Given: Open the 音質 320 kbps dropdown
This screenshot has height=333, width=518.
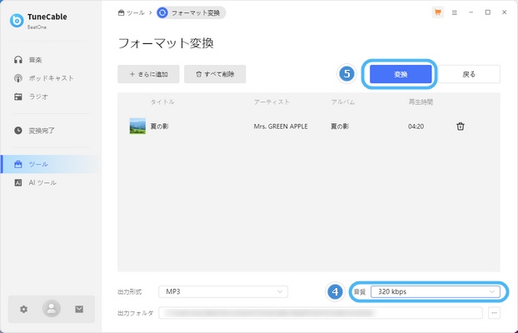Looking at the screenshot, I should coord(435,291).
